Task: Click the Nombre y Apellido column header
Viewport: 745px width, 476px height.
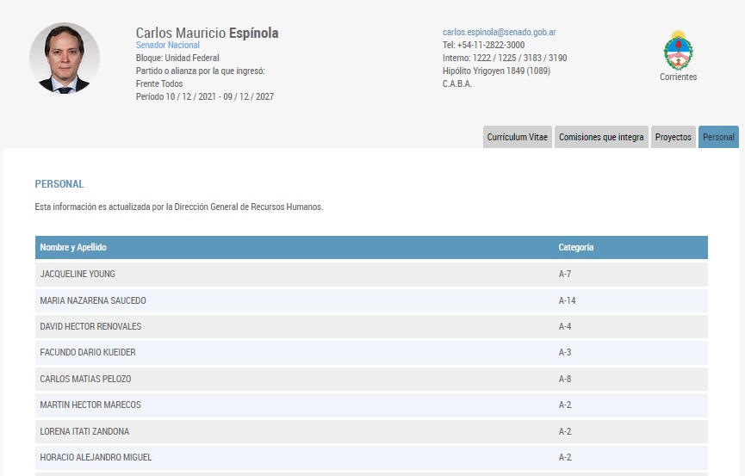Action: point(73,248)
